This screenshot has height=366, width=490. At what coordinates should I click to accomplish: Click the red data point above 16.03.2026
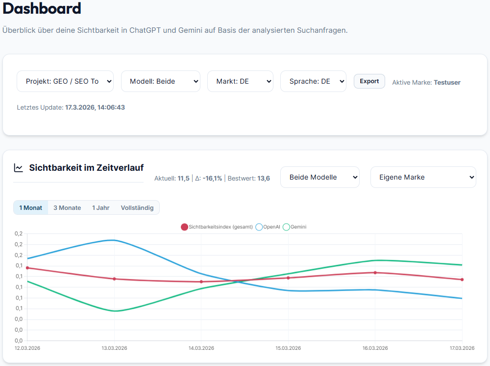(375, 273)
